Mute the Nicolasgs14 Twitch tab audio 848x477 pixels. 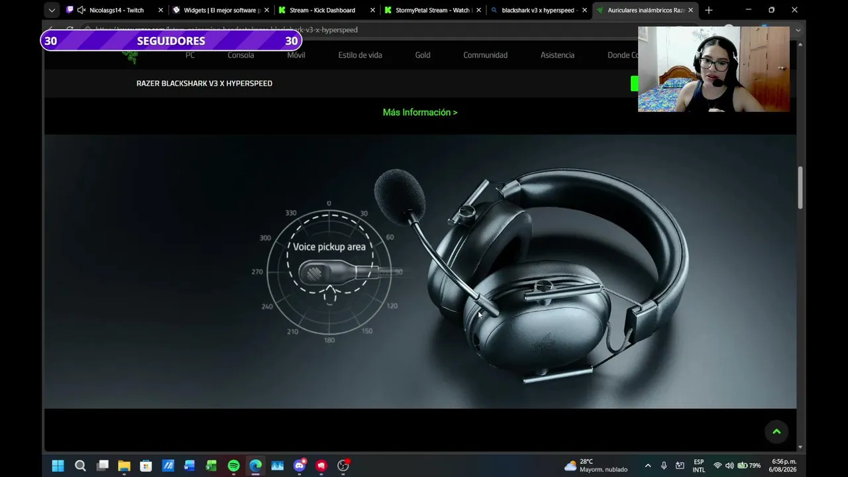81,11
